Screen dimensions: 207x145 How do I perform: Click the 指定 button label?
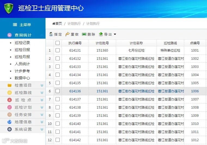click(x=58, y=34)
